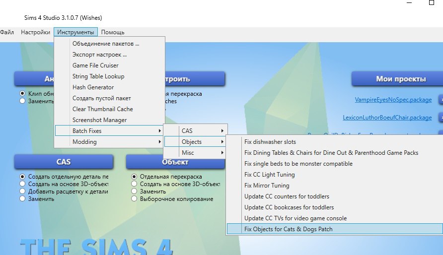Select CAS Заменить radio option

(x=23, y=198)
